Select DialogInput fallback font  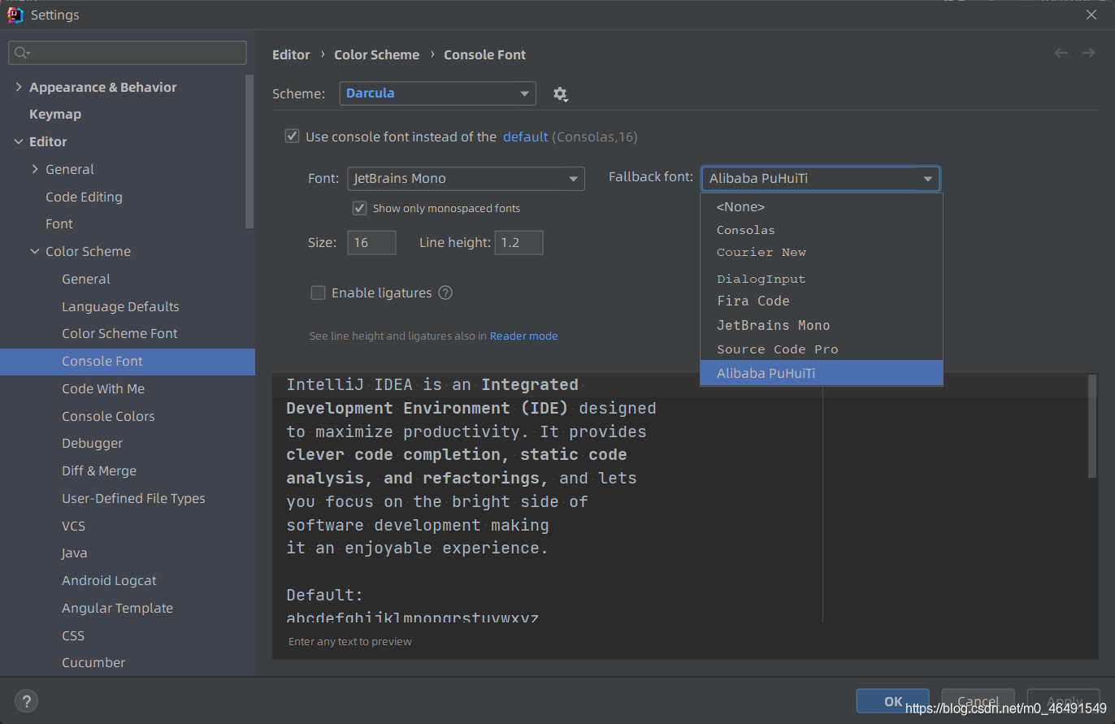[x=822, y=279]
